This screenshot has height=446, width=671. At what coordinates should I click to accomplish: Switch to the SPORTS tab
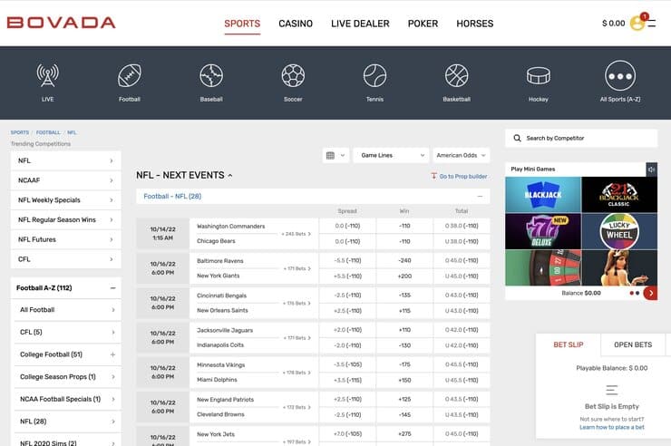[242, 24]
